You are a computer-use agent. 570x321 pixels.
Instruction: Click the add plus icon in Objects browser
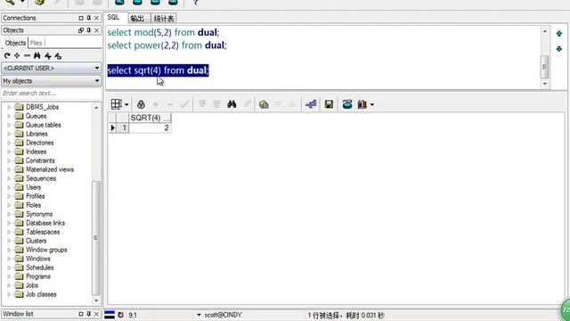(17, 55)
